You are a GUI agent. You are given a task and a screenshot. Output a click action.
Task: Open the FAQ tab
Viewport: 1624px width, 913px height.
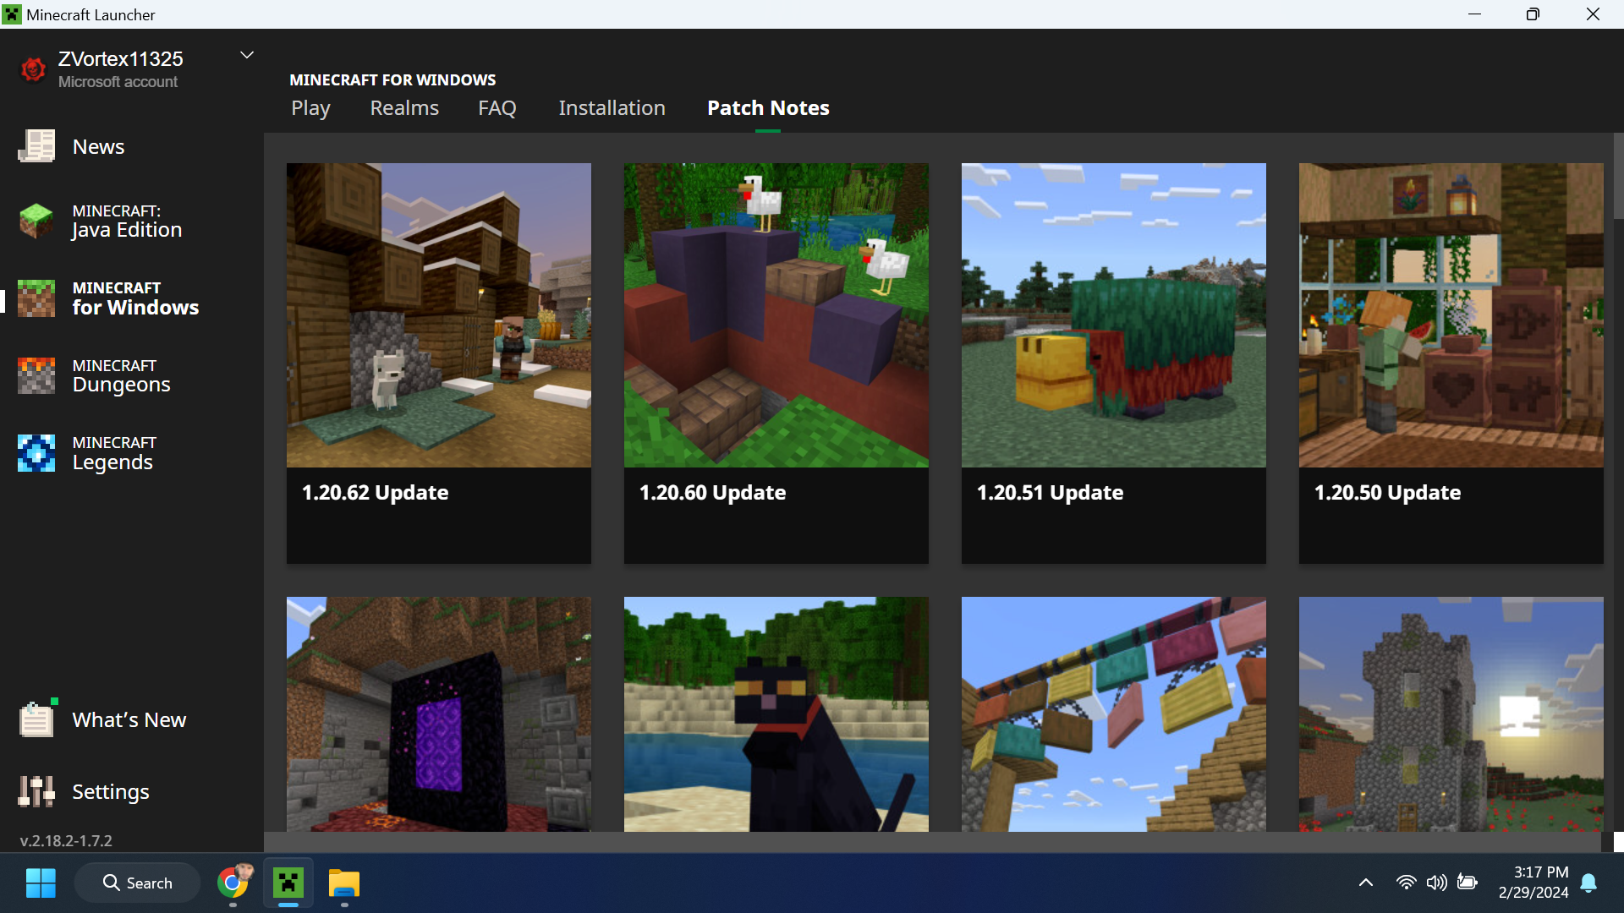pos(497,108)
